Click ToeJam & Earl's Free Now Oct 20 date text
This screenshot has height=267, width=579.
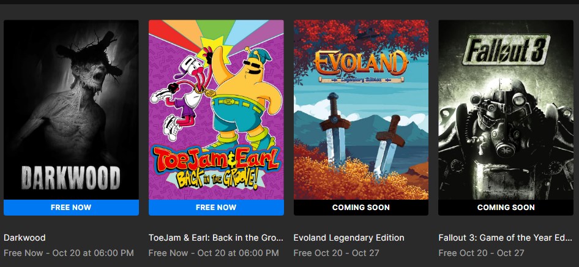[214, 254]
